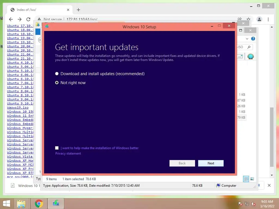Click the '87 KB' size cell in Explorer
This screenshot has width=279, height=209.
coord(241,100)
